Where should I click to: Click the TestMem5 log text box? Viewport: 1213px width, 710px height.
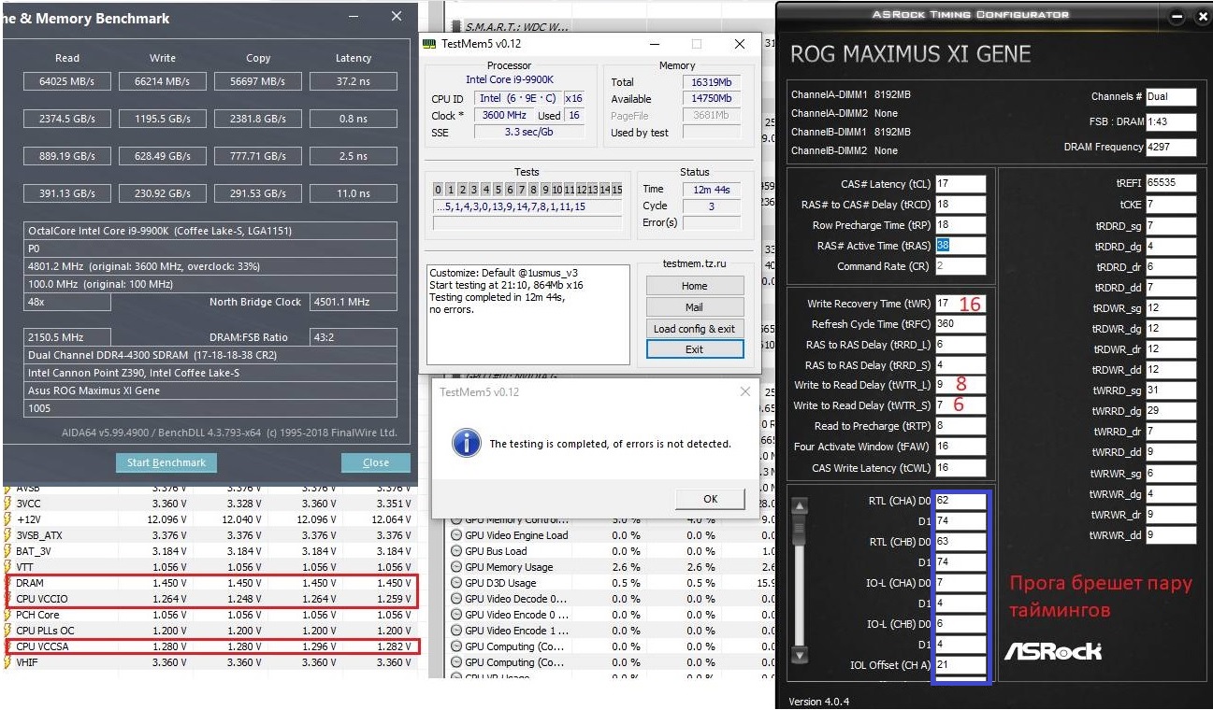528,313
